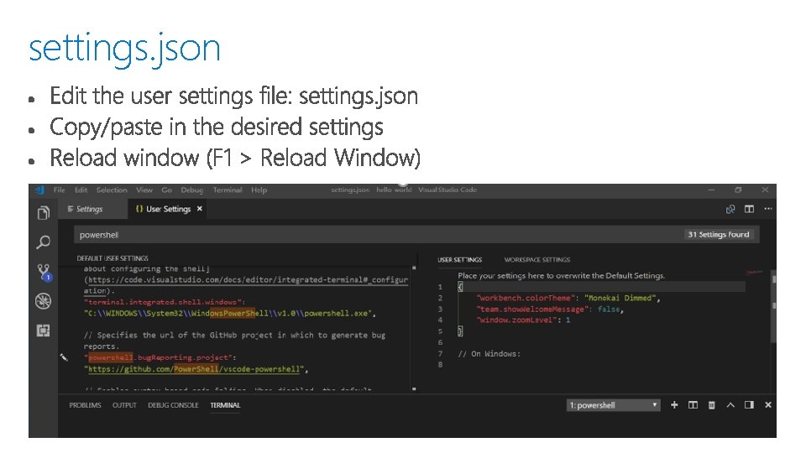Open the Extensions view in activity bar
The height and width of the screenshot is (453, 806).
43,331
